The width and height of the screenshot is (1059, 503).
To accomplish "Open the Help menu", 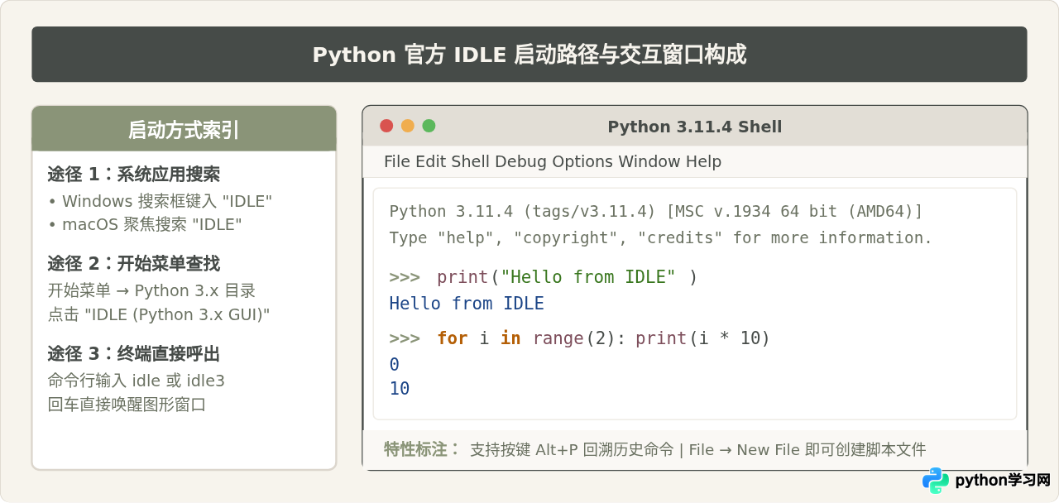I will (704, 162).
